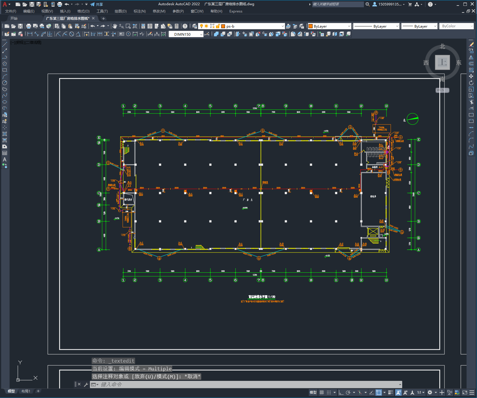Open the ByLayer lineweight dropdown

(435, 26)
